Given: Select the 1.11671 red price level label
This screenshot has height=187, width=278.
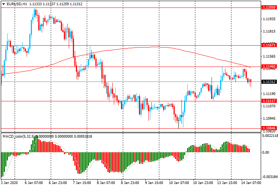Looking at the screenshot, I should pyautogui.click(x=269, y=45).
